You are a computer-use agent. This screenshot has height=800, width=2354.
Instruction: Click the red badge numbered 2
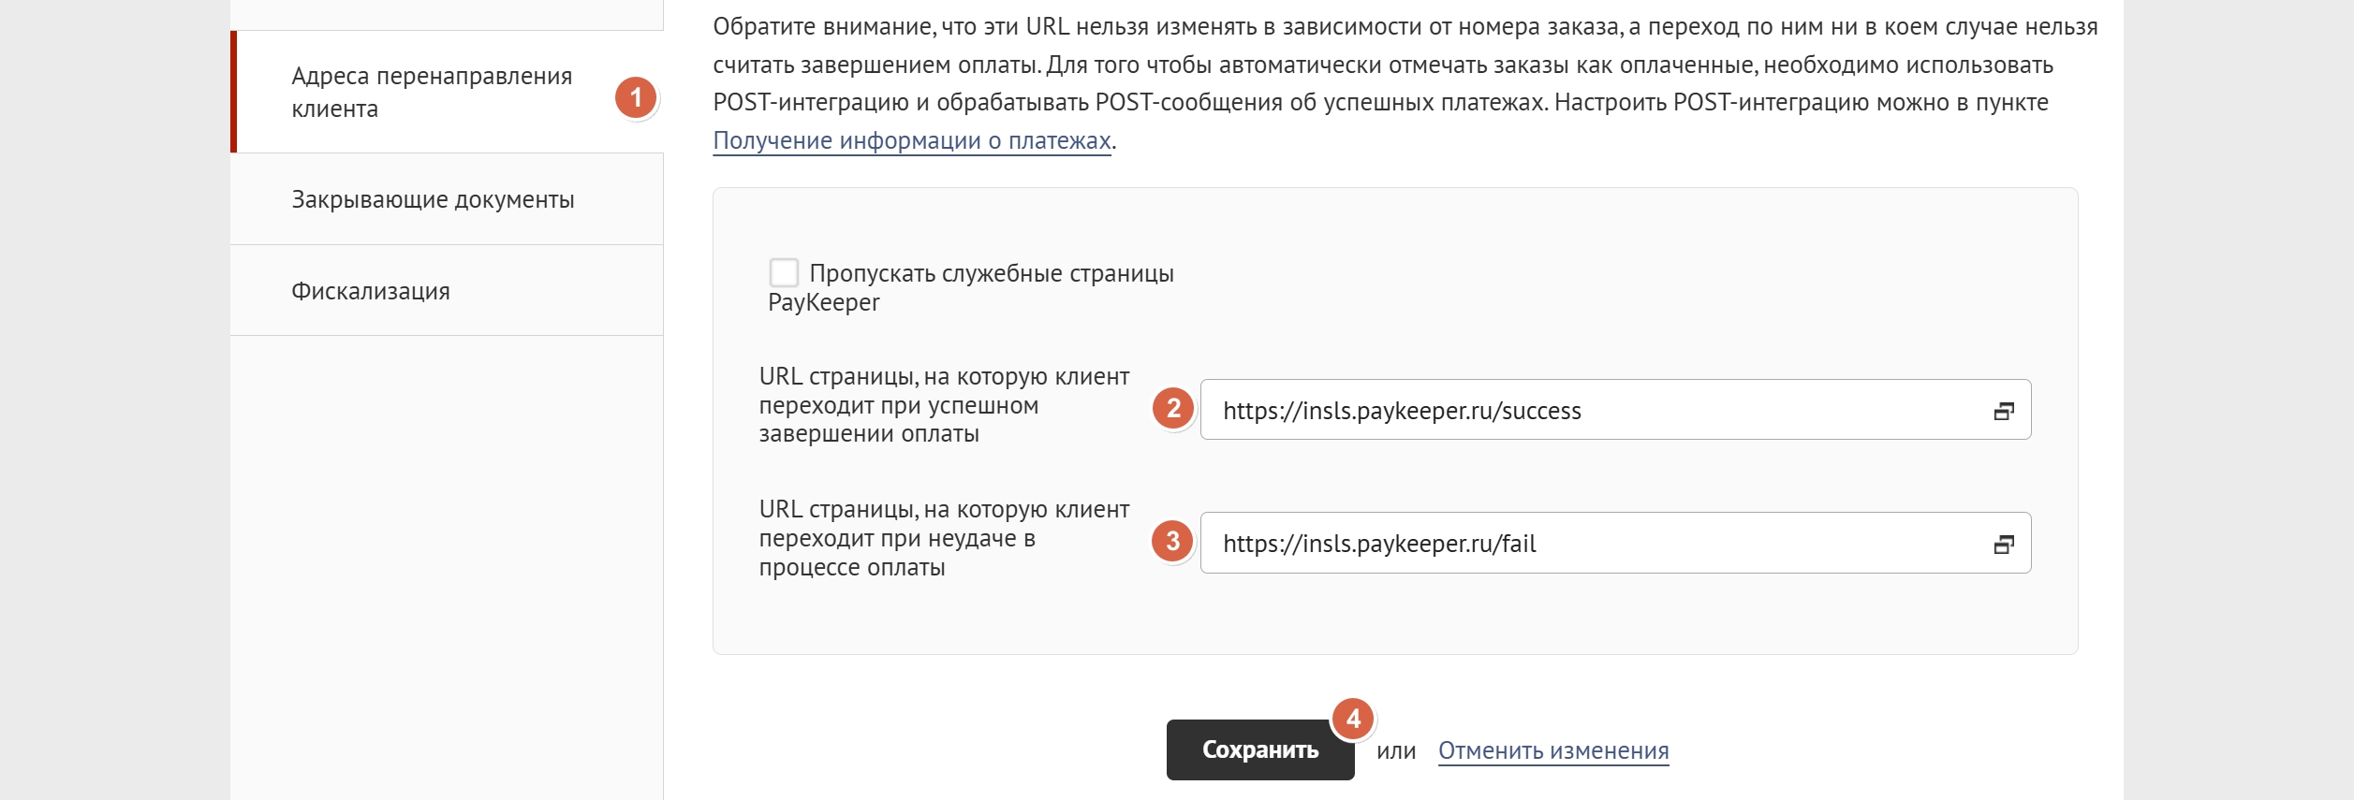click(1173, 408)
